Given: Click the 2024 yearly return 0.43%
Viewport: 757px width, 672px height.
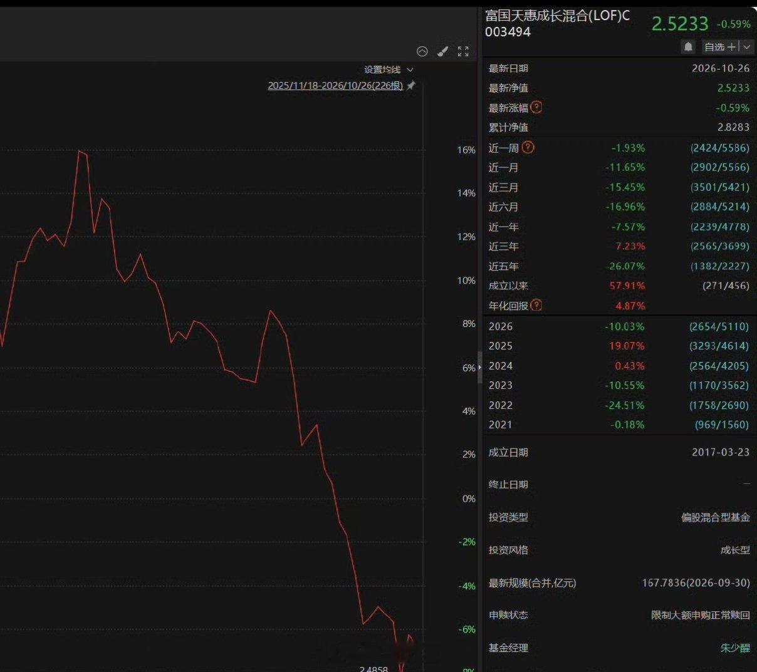Looking at the screenshot, I should tap(630, 366).
